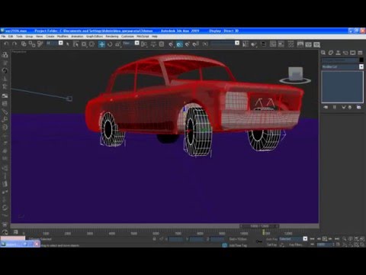Click the Undo arrow in main toolbar
This screenshot has height=275, width=366.
[x=6, y=44]
